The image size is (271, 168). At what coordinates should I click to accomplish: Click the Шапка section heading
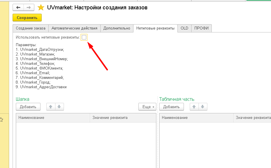pyautogui.click(x=23, y=99)
